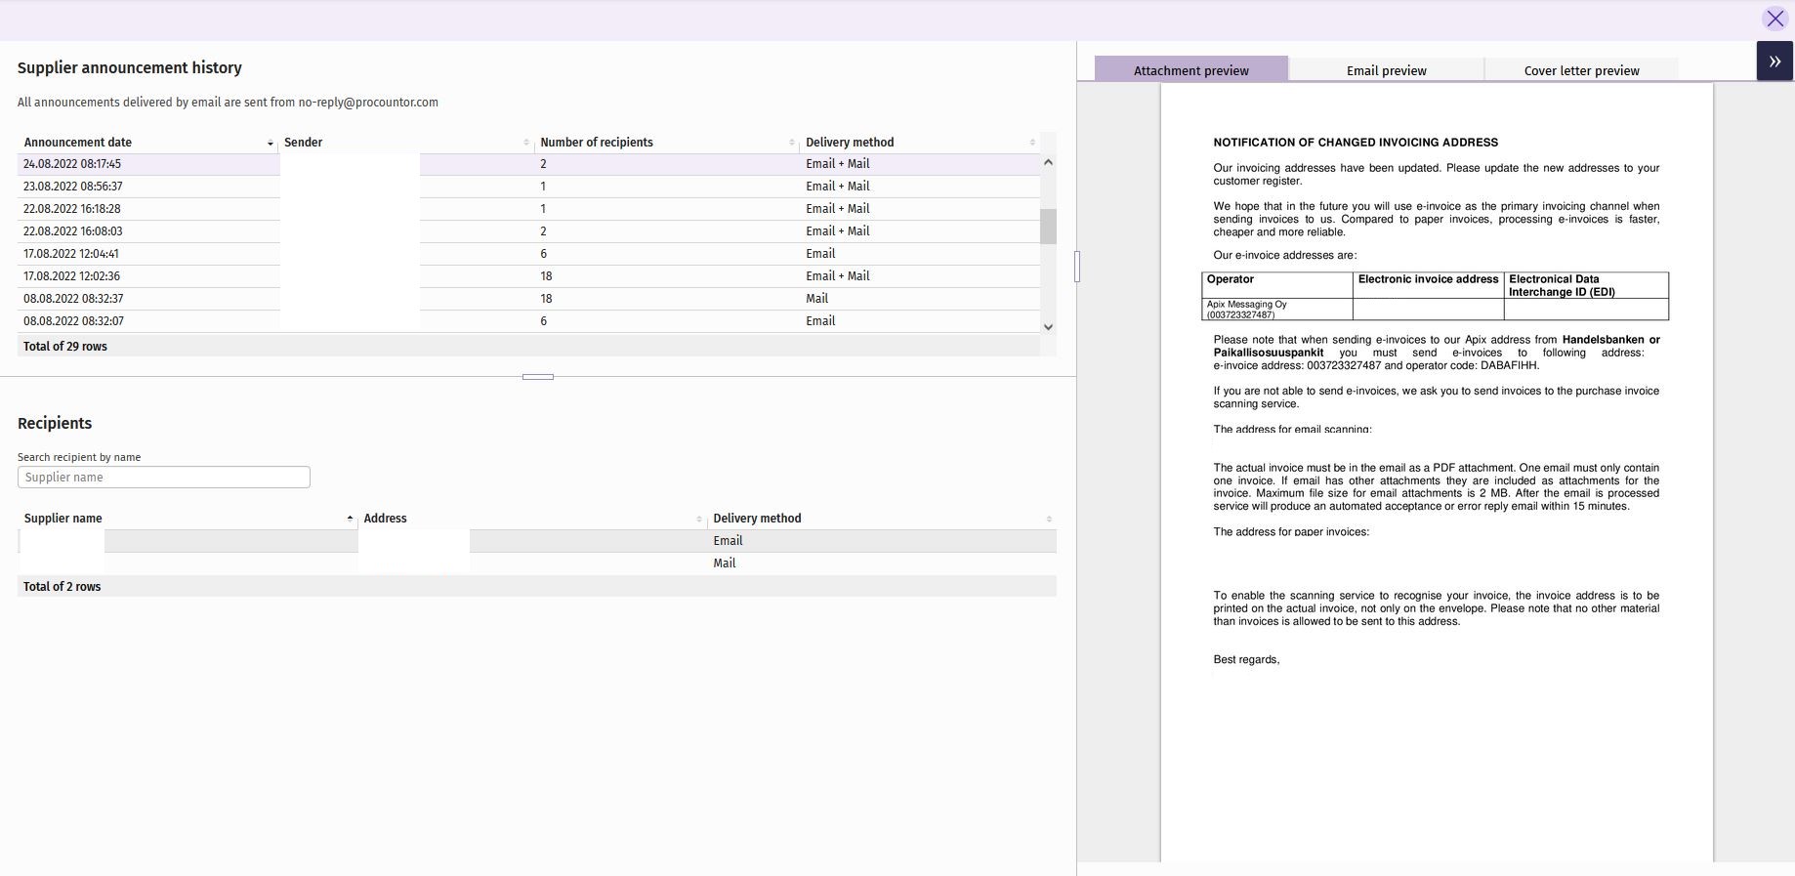Open the Cover letter preview tab

pos(1581,69)
